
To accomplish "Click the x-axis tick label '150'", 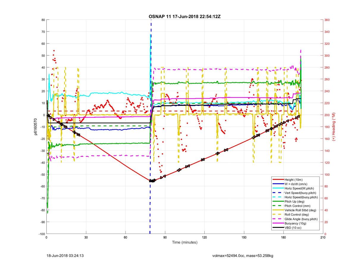I will tap(244, 237).
